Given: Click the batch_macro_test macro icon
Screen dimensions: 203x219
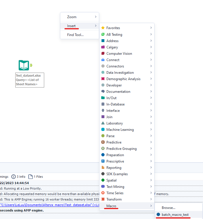Looking at the screenshot, I should tap(158, 214).
